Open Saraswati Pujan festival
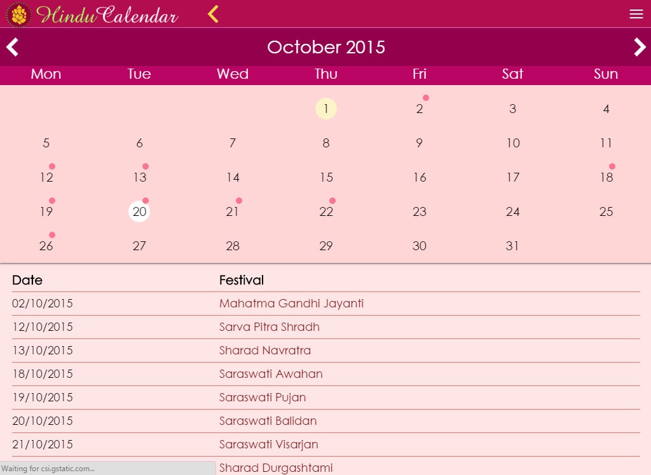The width and height of the screenshot is (651, 475). pos(263,398)
